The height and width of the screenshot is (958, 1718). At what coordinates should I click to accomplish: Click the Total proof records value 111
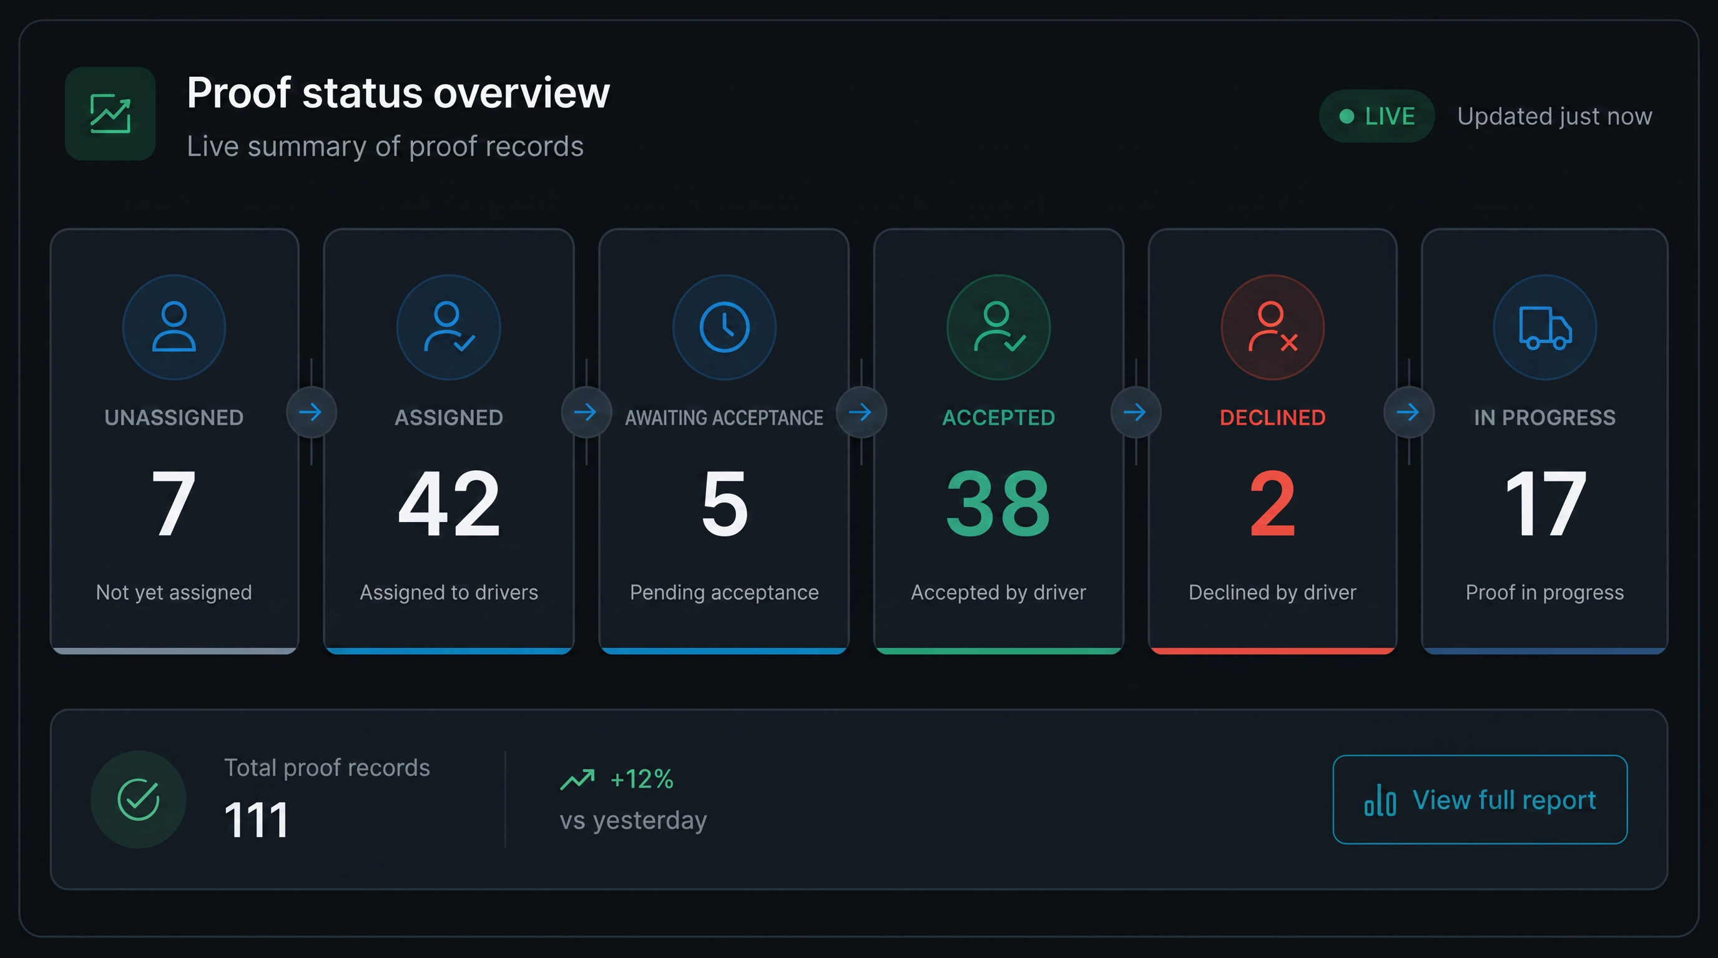[257, 820]
